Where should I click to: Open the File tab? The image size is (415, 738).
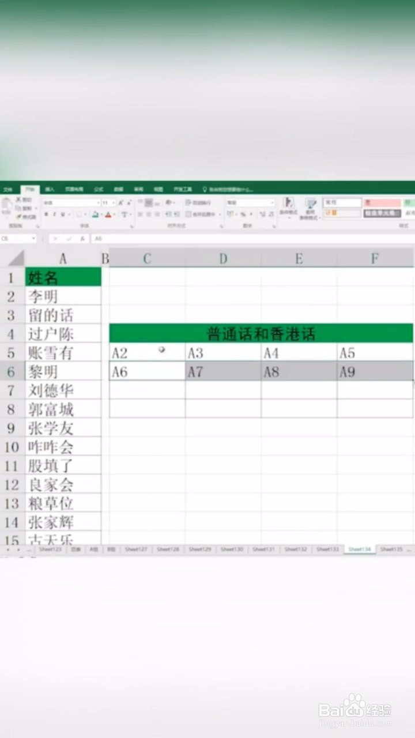(8, 189)
